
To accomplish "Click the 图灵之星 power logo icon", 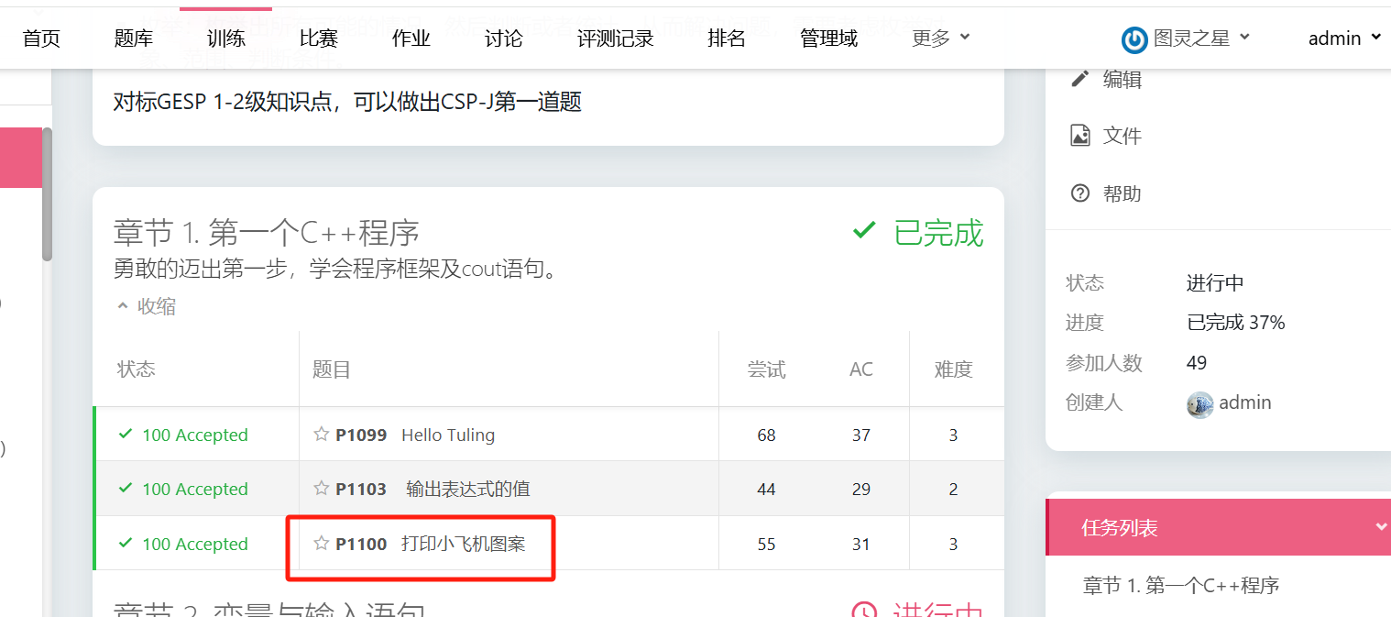I will pyautogui.click(x=1134, y=39).
